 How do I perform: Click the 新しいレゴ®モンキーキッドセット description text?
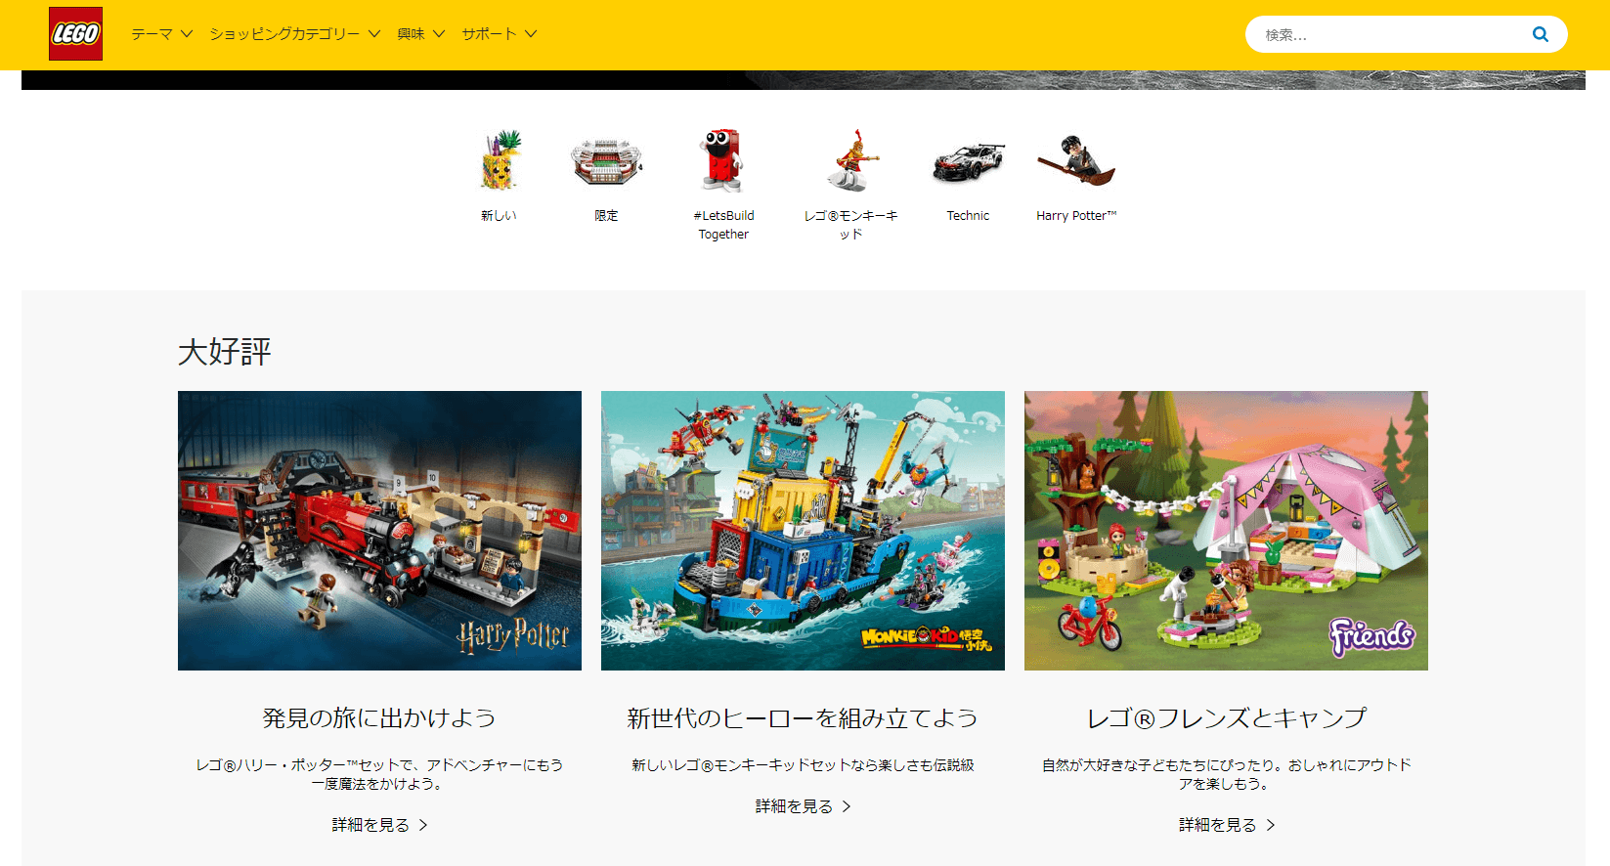(803, 765)
